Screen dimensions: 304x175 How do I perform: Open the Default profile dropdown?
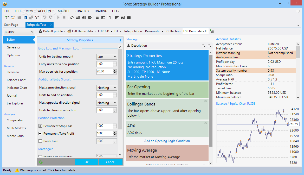coord(52,31)
